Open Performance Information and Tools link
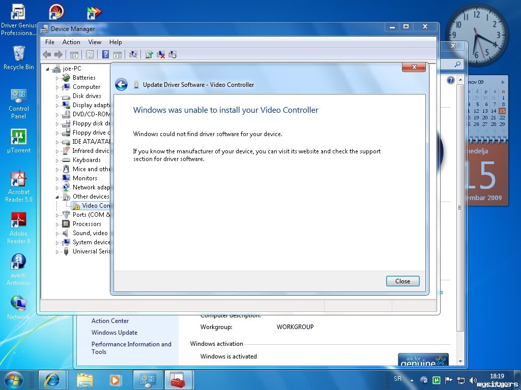This screenshot has width=521, height=390. tap(131, 348)
